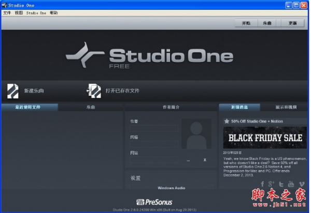This screenshot has height=213, width=311.
Task: Open the 帮助 (Help) menu
Action: point(54,13)
